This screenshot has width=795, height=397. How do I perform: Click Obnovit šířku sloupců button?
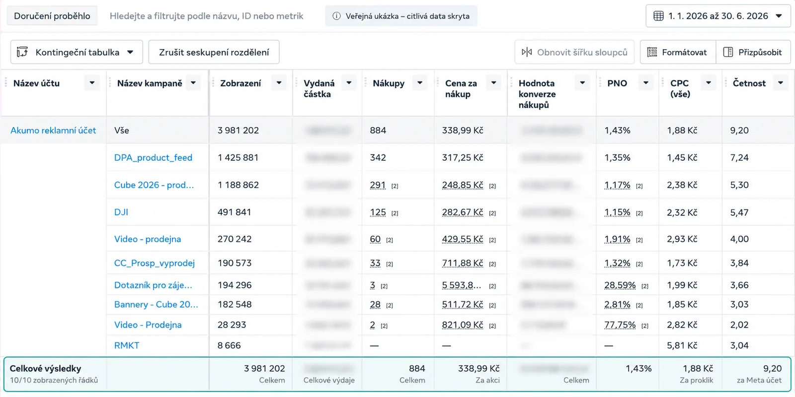(x=574, y=52)
